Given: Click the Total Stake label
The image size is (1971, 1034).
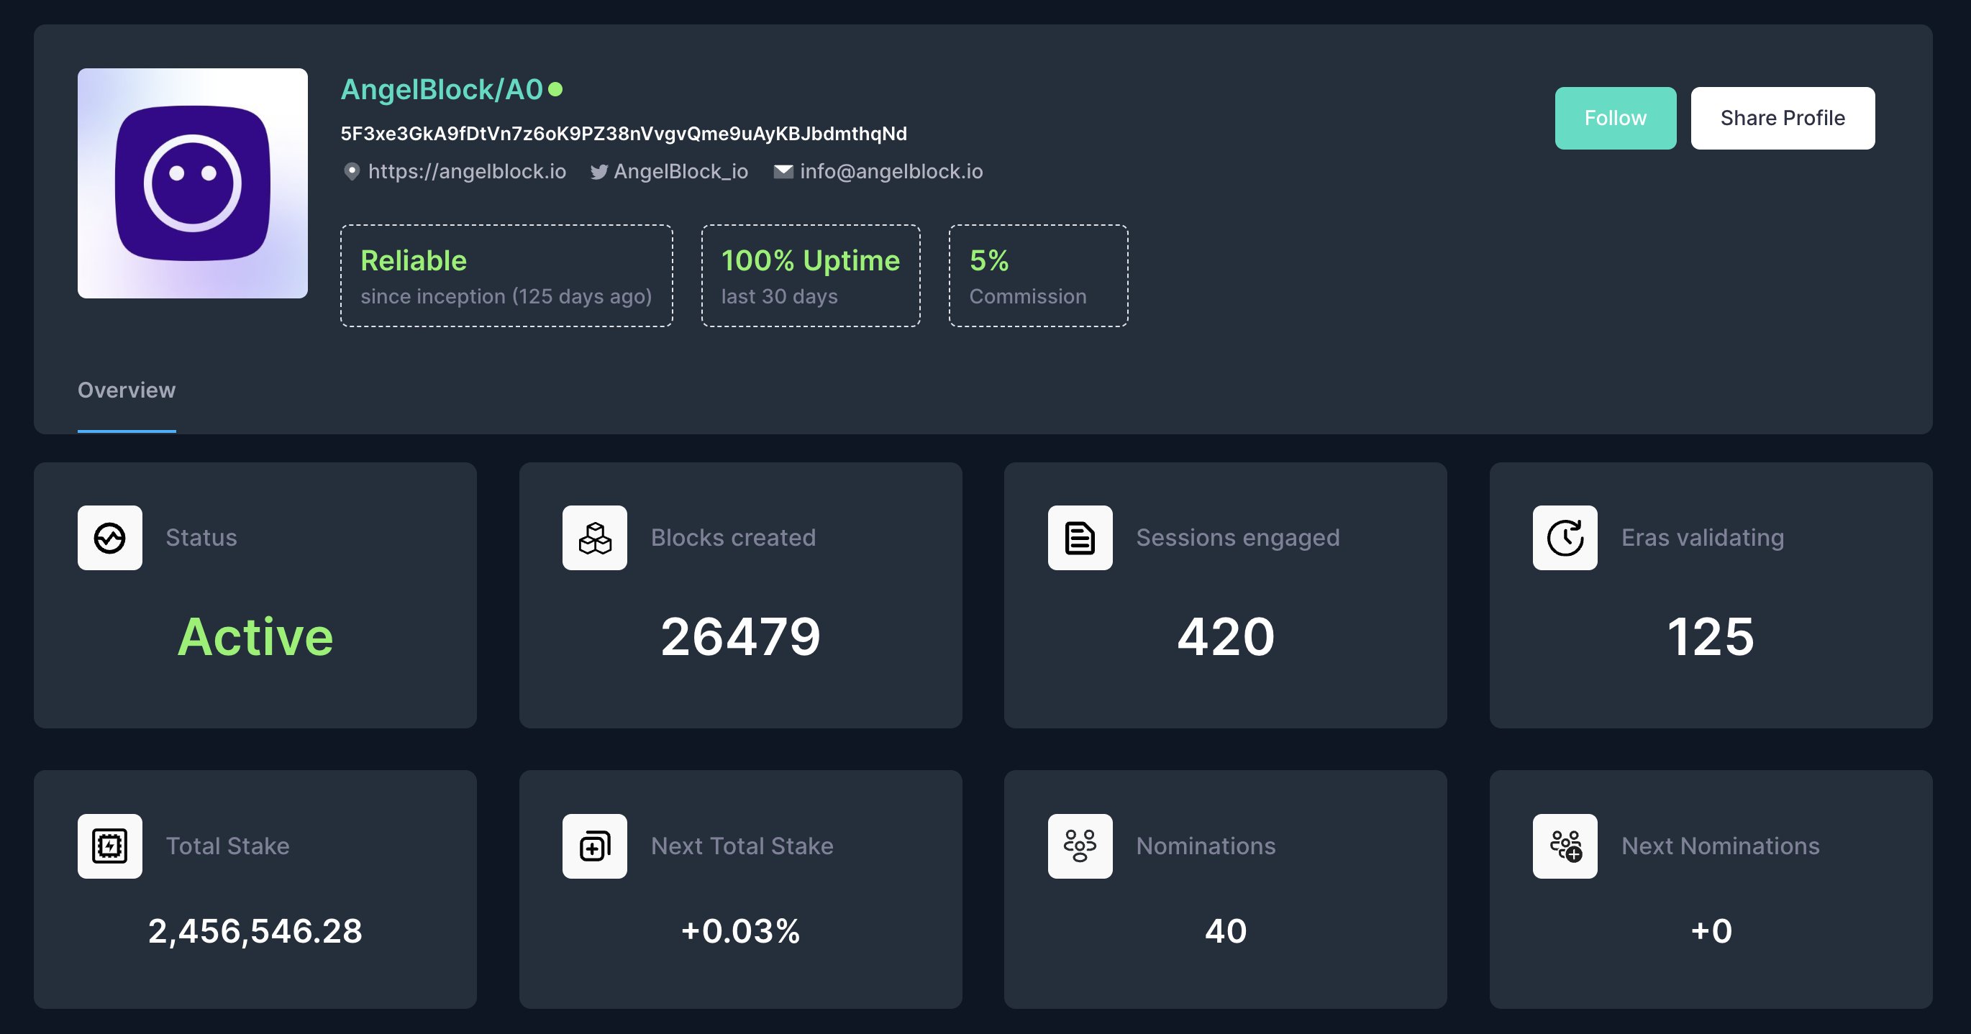Looking at the screenshot, I should (227, 846).
